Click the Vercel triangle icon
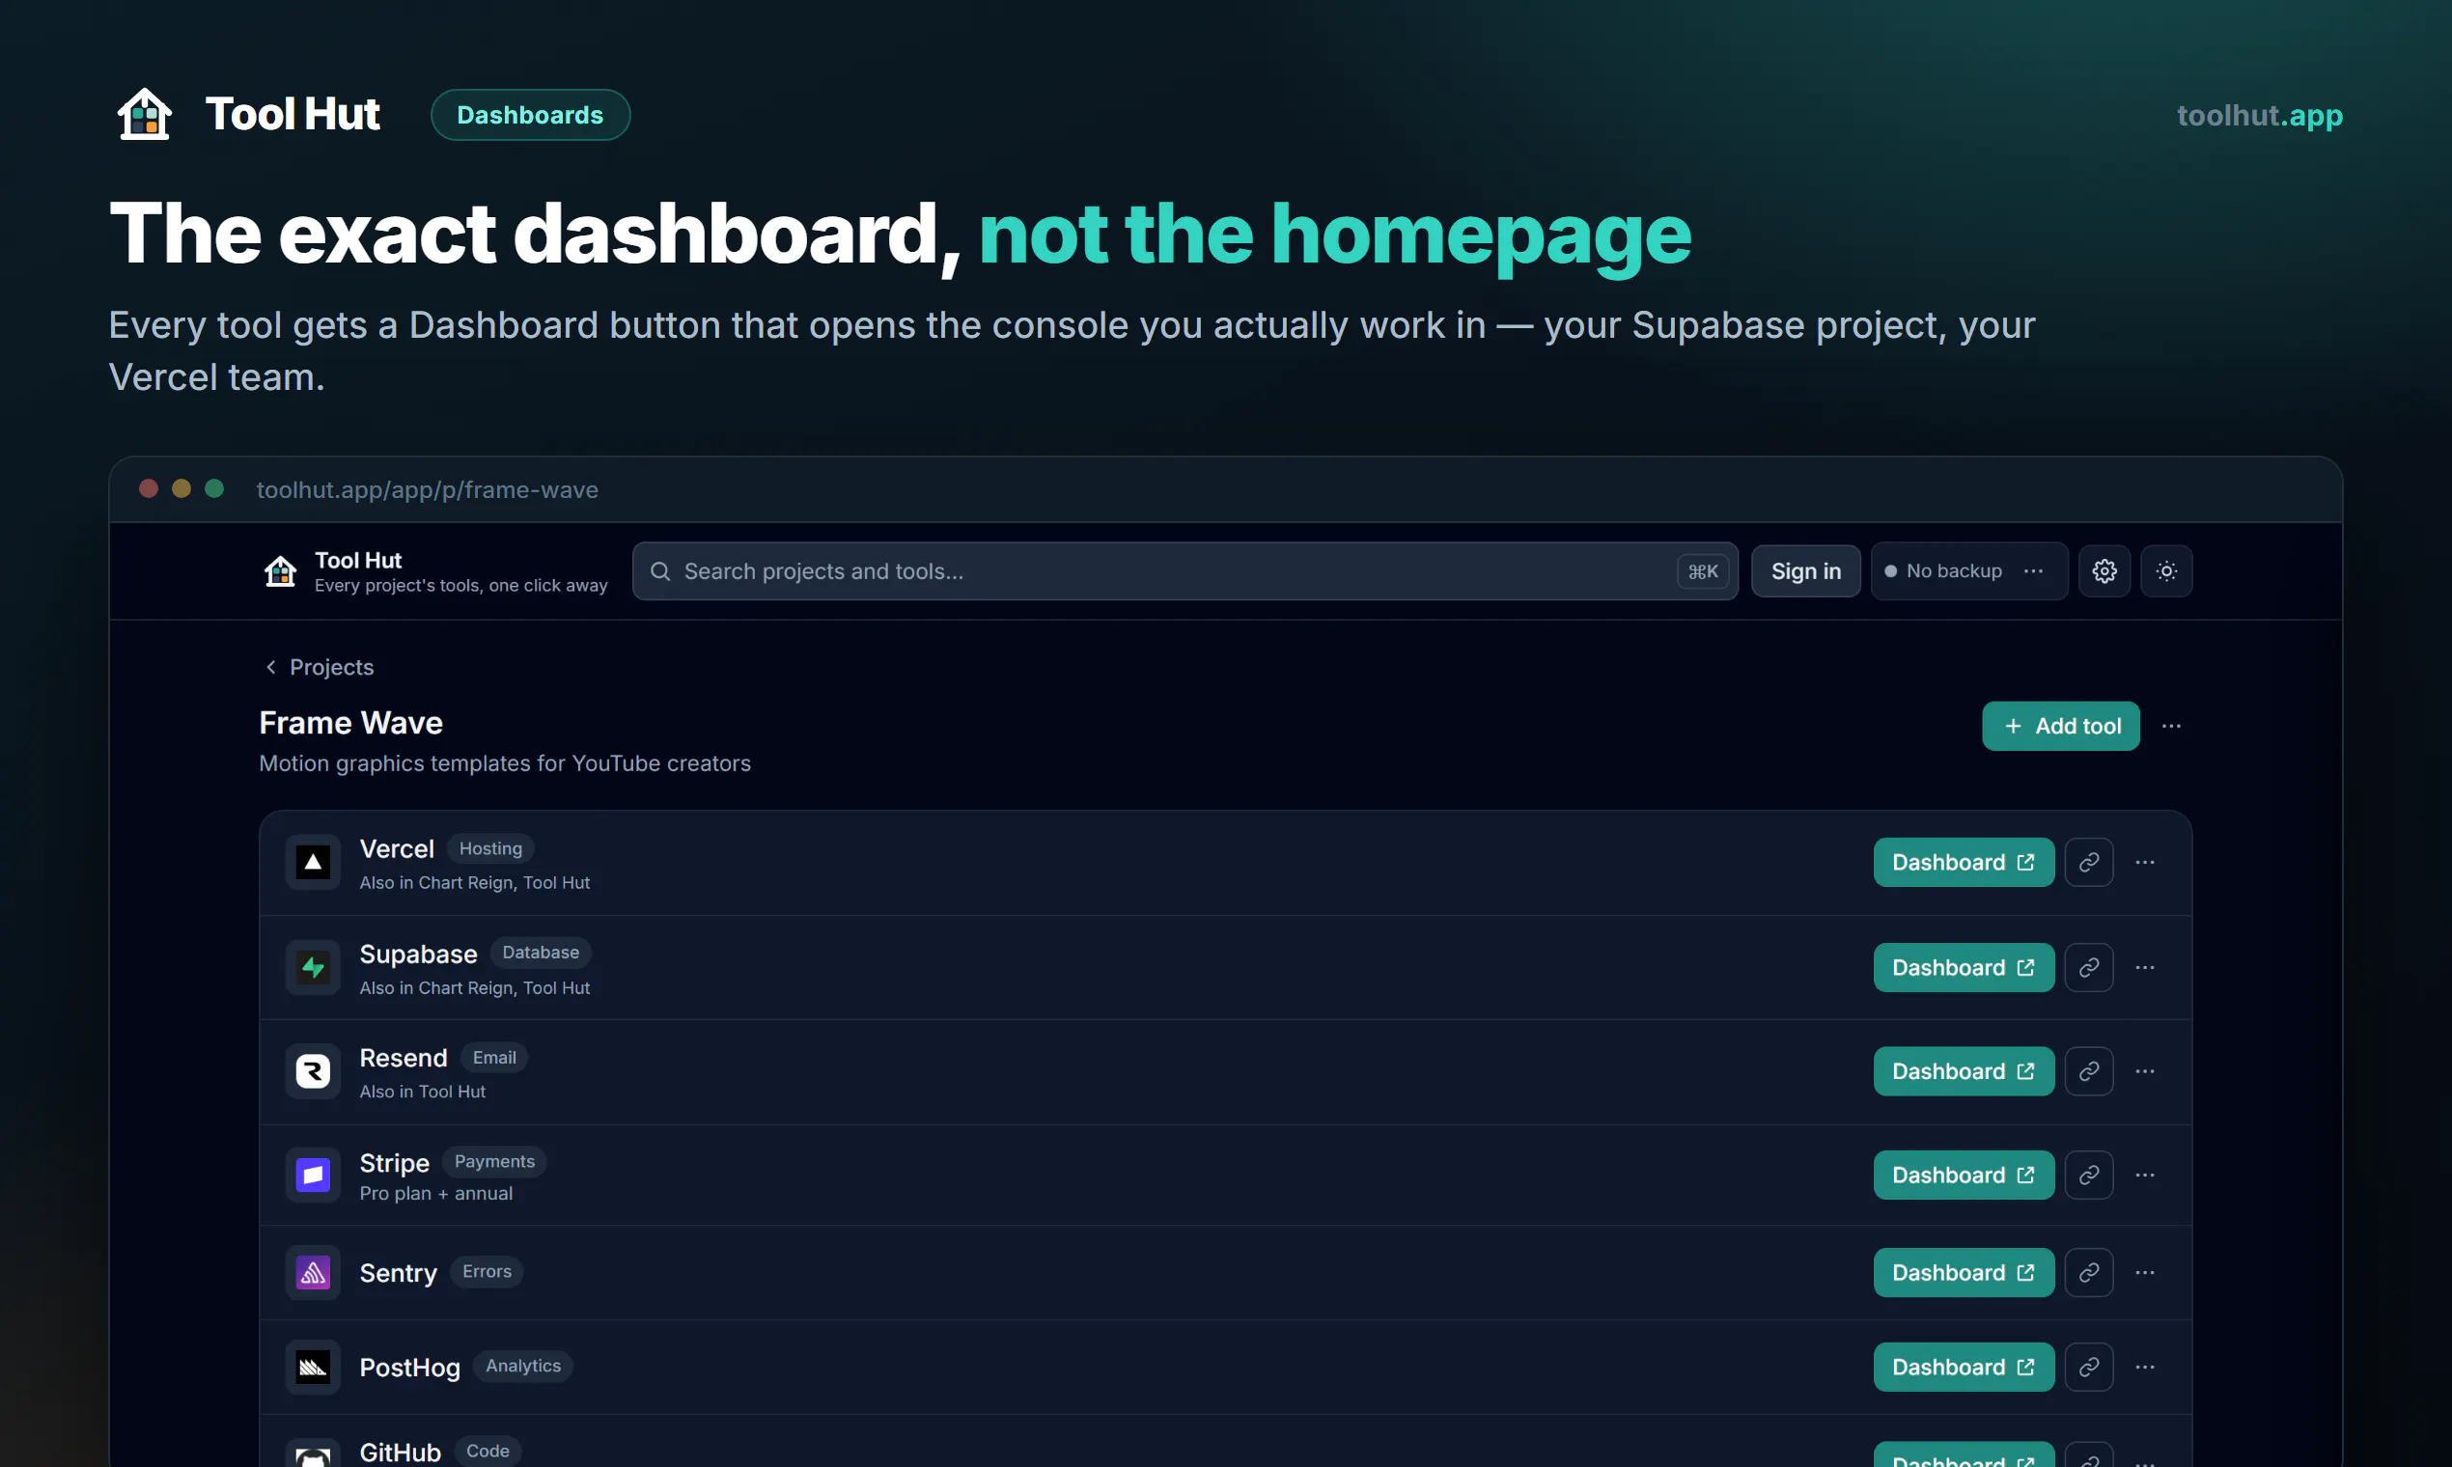 coord(314,862)
